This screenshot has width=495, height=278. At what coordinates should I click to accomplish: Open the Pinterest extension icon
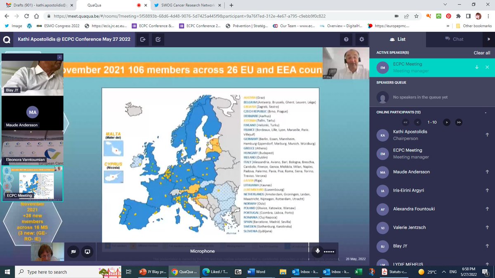click(x=448, y=16)
